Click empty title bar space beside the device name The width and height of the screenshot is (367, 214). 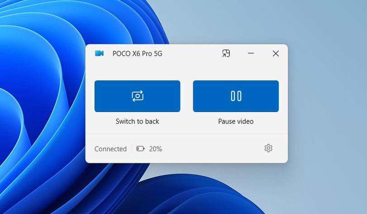tap(192, 53)
